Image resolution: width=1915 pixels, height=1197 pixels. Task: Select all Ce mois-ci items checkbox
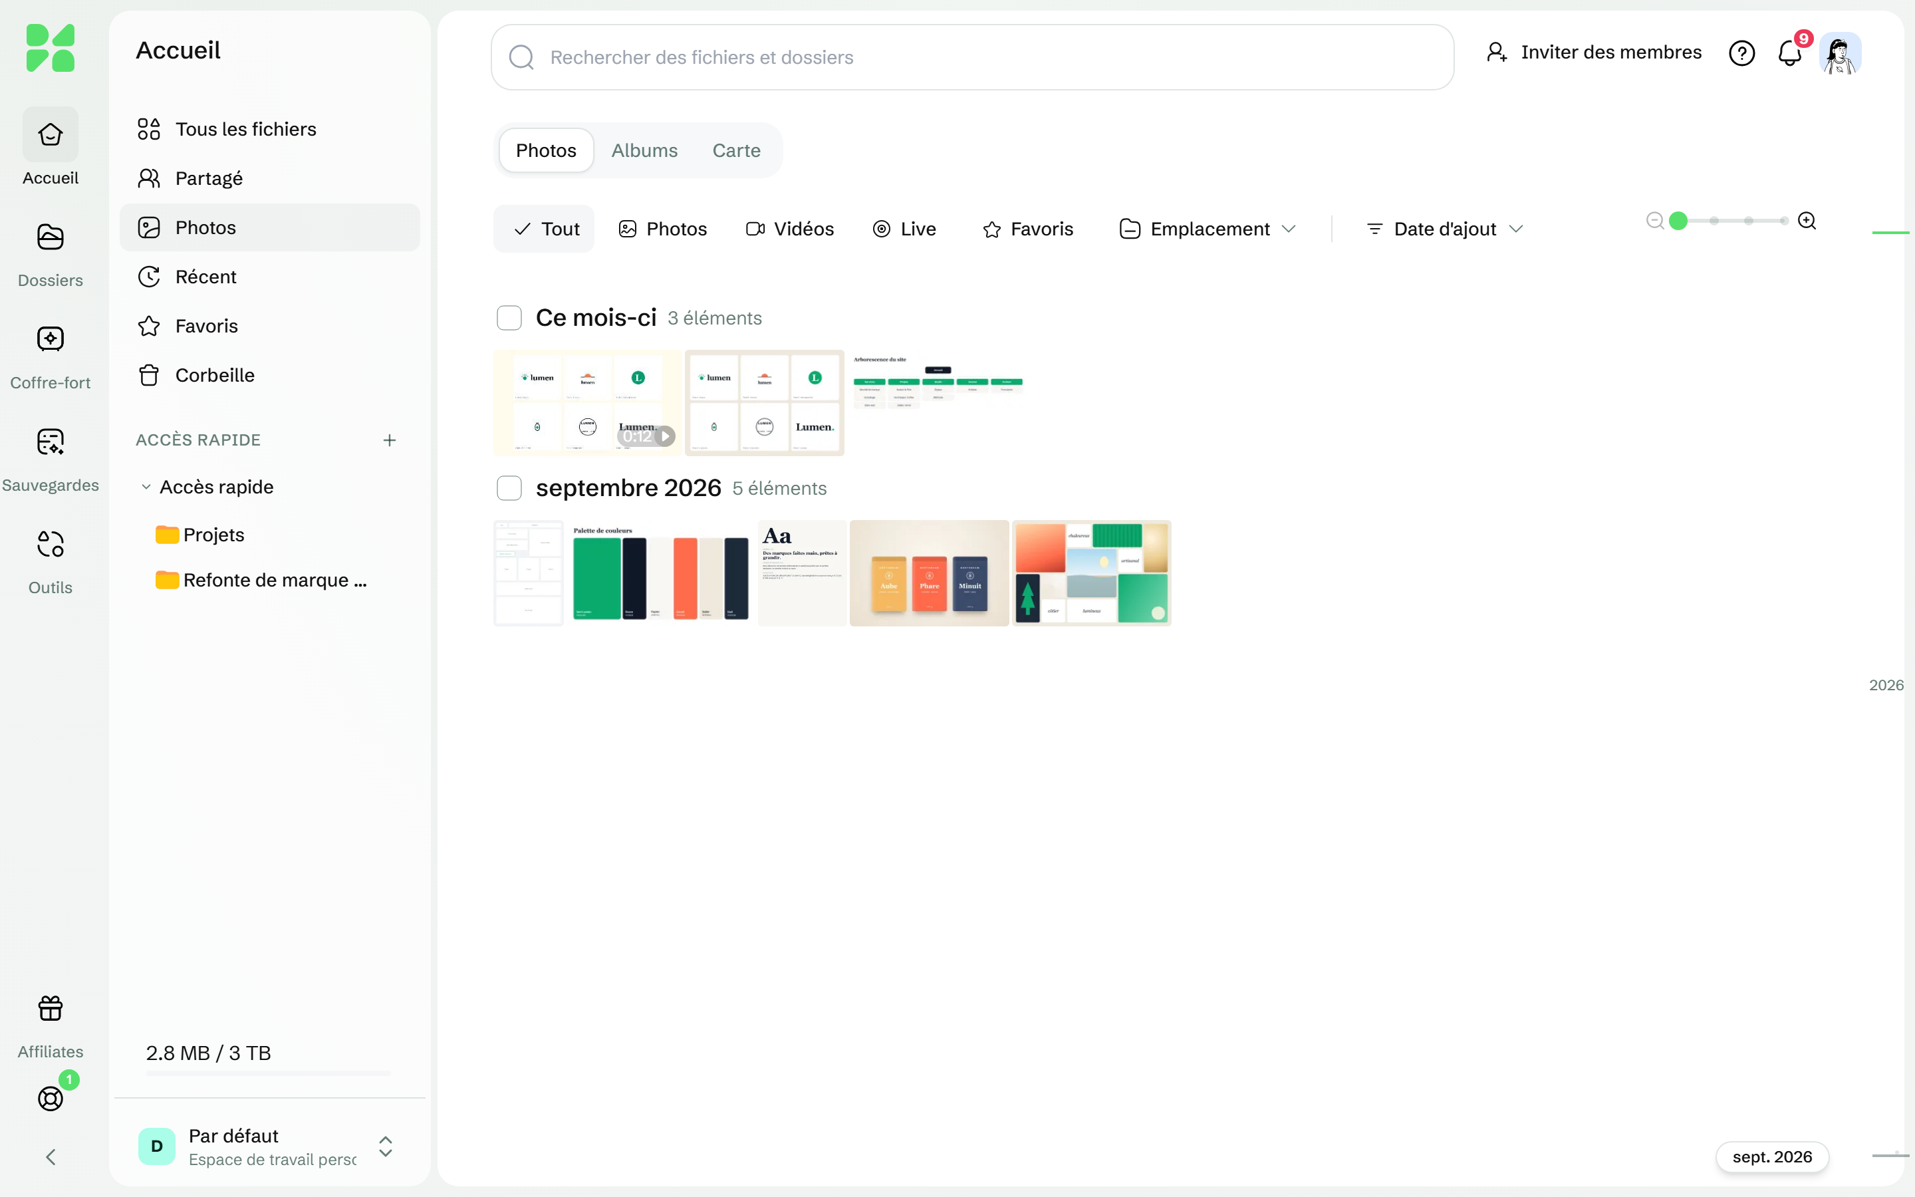[x=509, y=319]
